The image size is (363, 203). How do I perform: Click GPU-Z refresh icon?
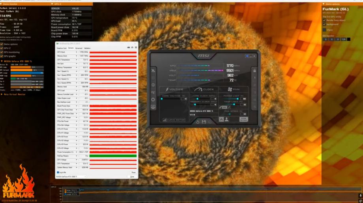point(132,47)
